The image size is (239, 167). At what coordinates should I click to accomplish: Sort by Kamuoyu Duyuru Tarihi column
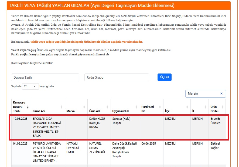21,107
